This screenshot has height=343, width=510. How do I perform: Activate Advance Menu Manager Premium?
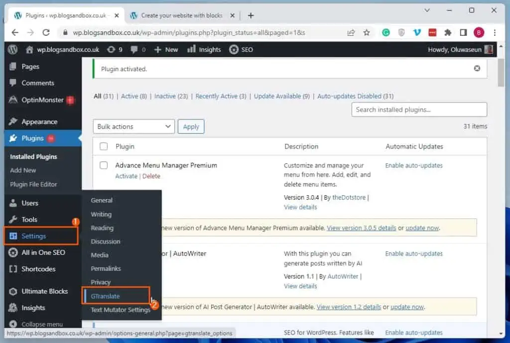(126, 176)
